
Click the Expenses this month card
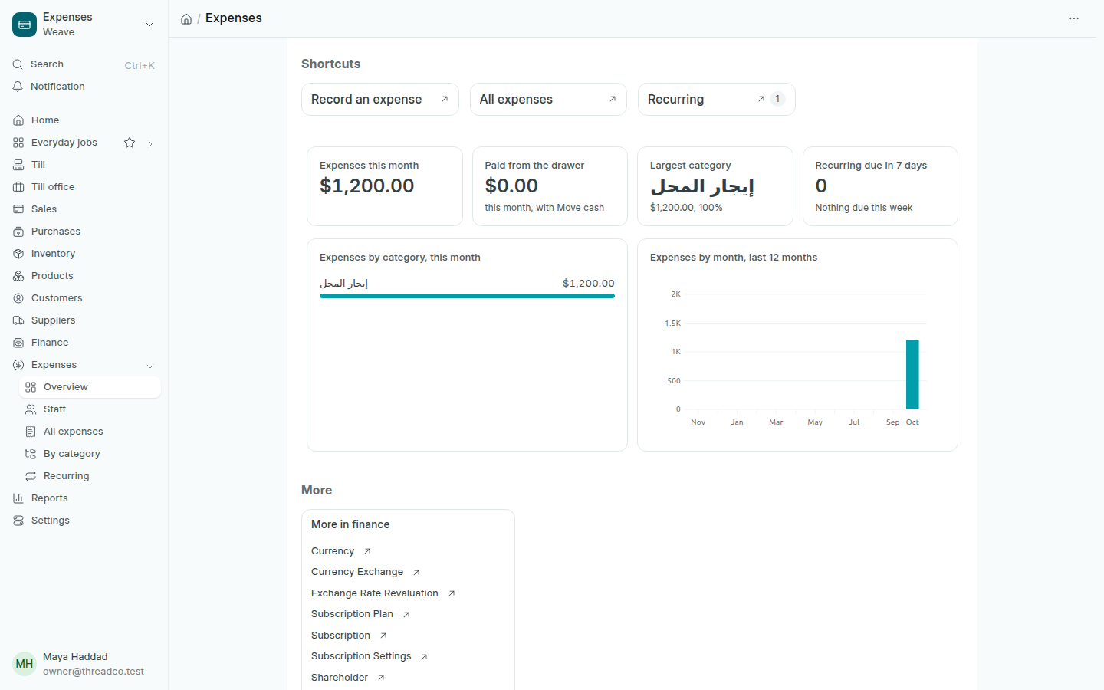pos(385,186)
